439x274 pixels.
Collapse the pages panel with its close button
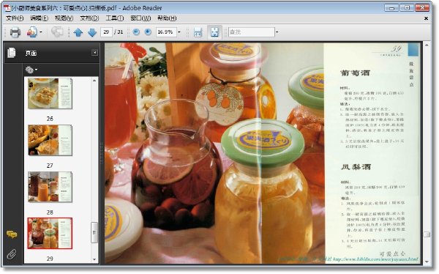point(95,53)
